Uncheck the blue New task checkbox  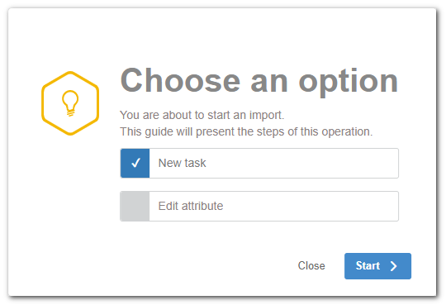pyautogui.click(x=135, y=163)
